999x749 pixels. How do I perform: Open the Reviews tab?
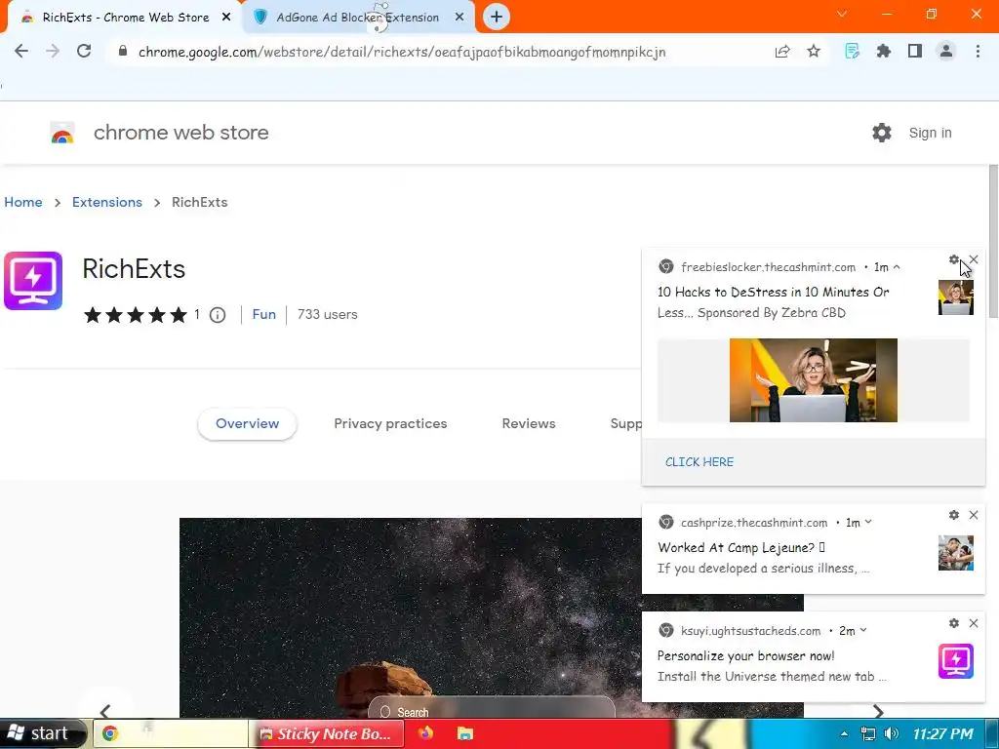(529, 423)
